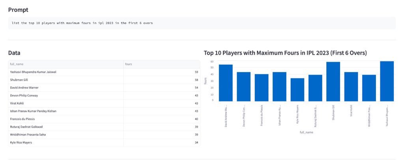Click the 'fours' y-axis title
The height and width of the screenshot is (165, 404).
pos(205,81)
